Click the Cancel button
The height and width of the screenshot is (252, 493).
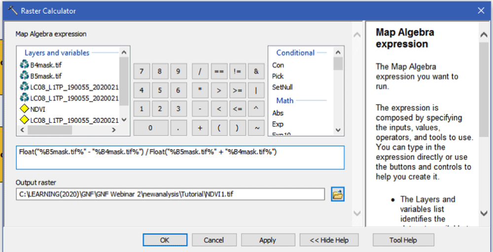[x=214, y=240]
